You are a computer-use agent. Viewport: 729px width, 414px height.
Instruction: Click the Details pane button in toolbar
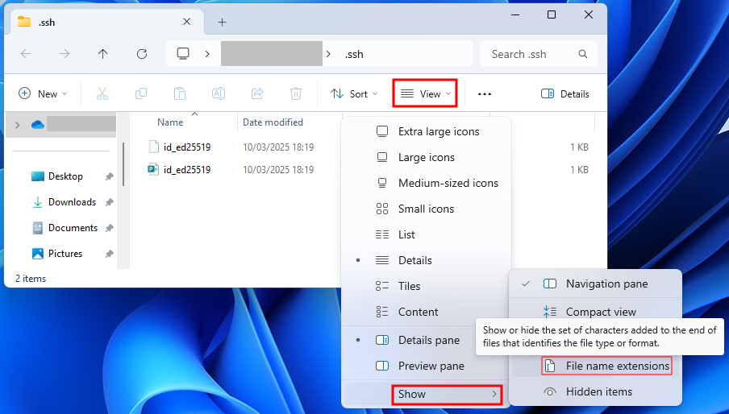point(565,93)
